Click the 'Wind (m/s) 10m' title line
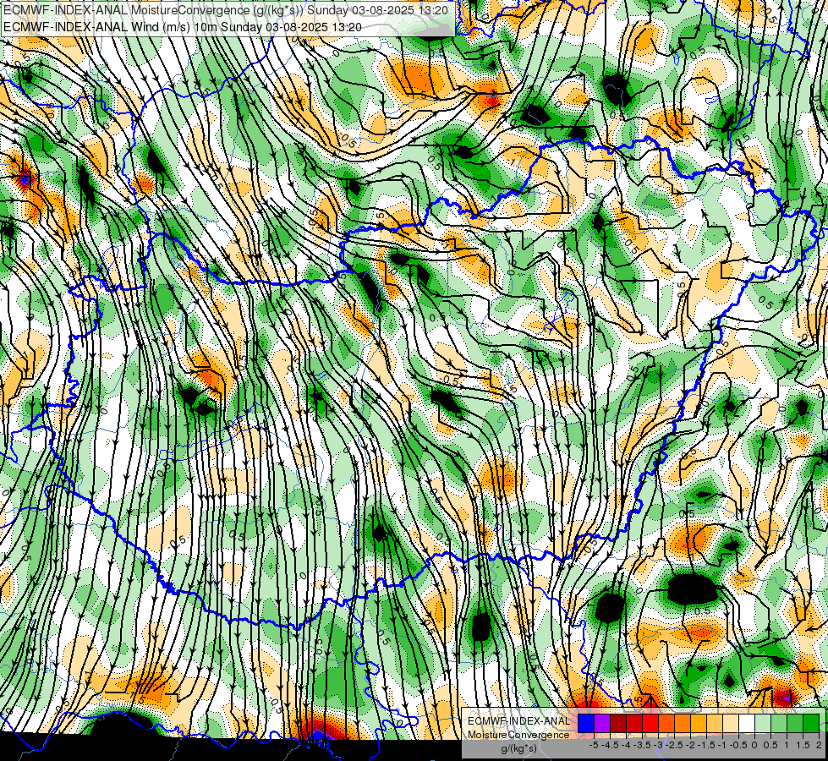The width and height of the screenshot is (828, 761). tap(183, 27)
